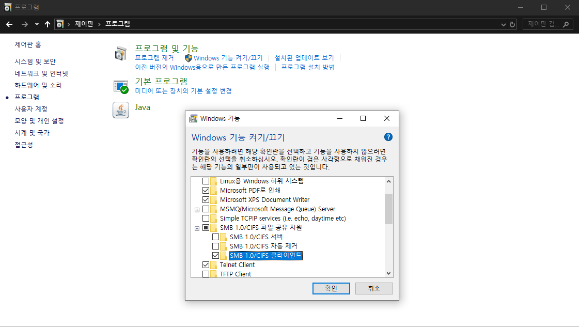Screen dimensions: 579x327
Task: Open 사용자 계정 category
Action: point(31,109)
